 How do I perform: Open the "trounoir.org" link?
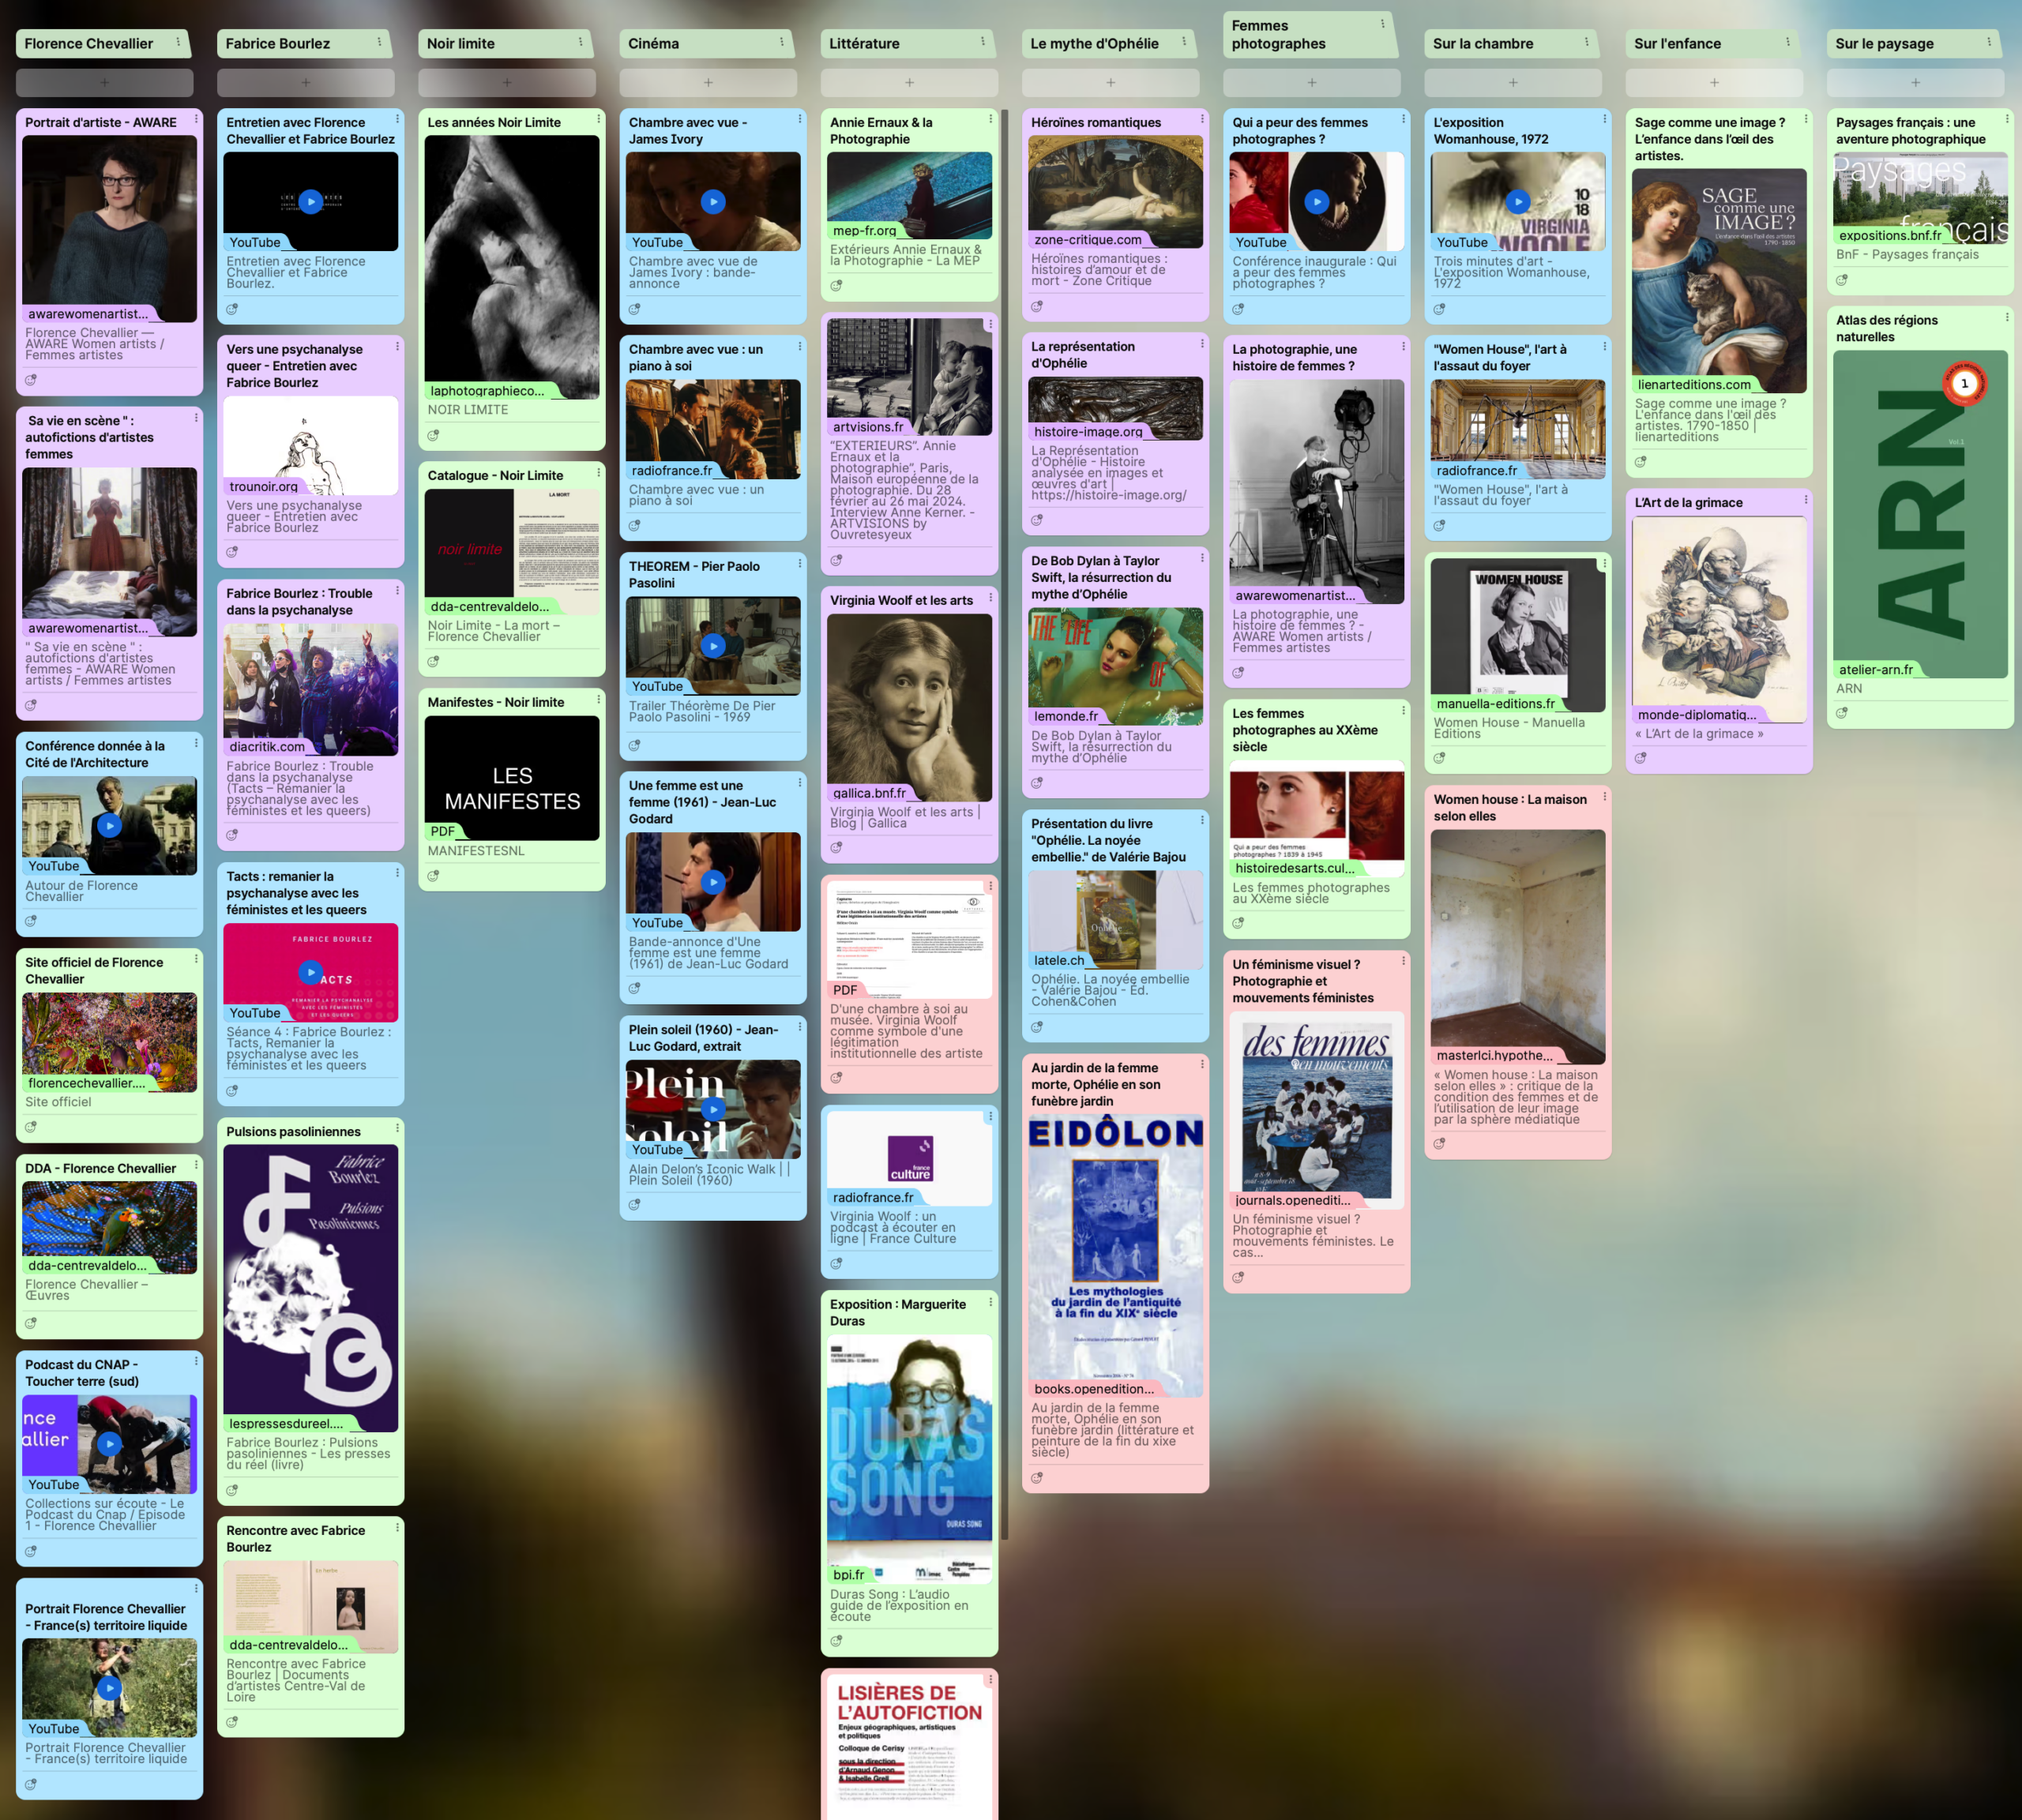tap(263, 487)
